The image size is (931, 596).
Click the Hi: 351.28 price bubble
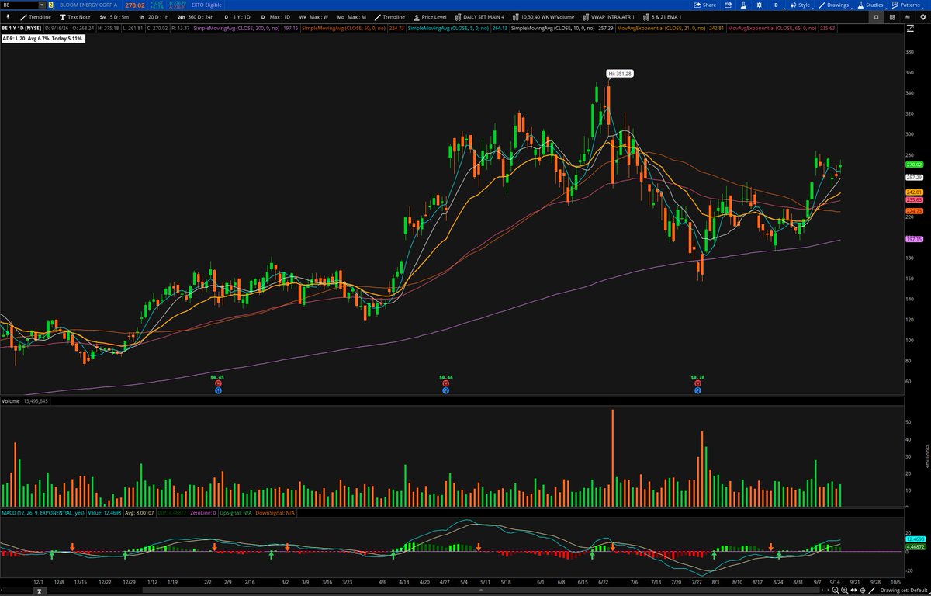621,74
